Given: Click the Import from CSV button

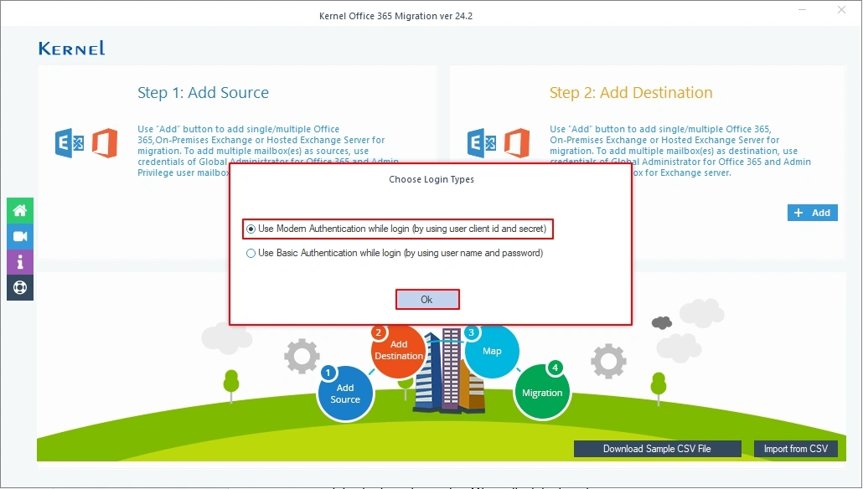Looking at the screenshot, I should point(795,449).
